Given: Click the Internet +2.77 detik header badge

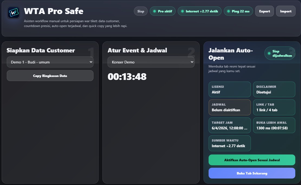Looking at the screenshot, I should (200, 11).
